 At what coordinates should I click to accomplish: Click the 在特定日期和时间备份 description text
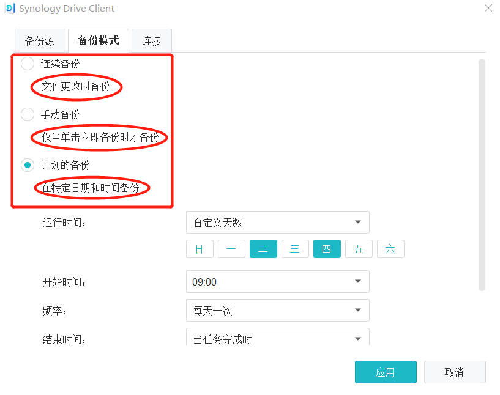point(90,188)
